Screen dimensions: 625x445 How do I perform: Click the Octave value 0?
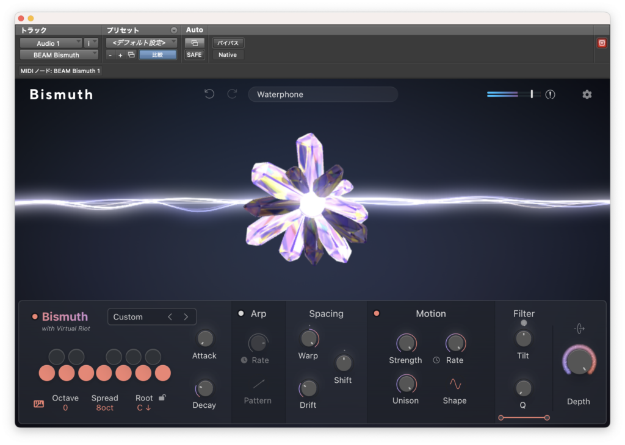pos(65,408)
